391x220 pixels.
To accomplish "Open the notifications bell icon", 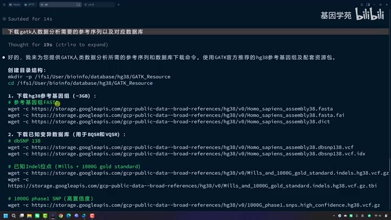I will click(x=362, y=4).
